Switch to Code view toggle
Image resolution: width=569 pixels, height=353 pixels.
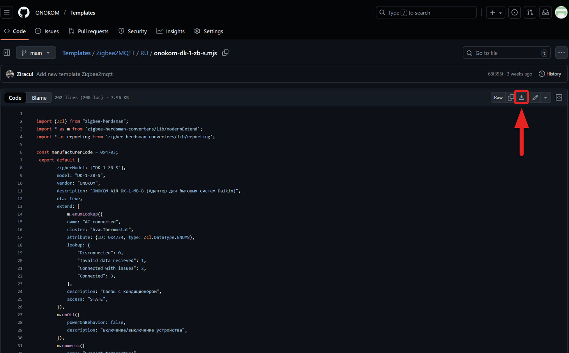click(15, 98)
